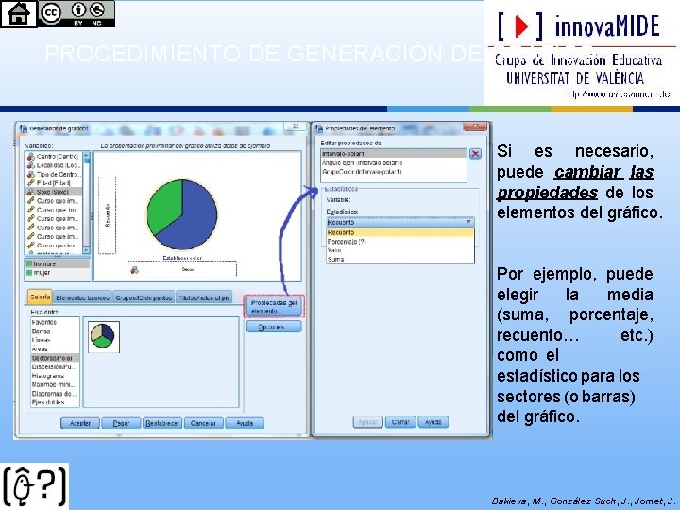Image resolution: width=680 pixels, height=510 pixels.
Task: Close the Generador de gráficos window
Action: point(296,127)
